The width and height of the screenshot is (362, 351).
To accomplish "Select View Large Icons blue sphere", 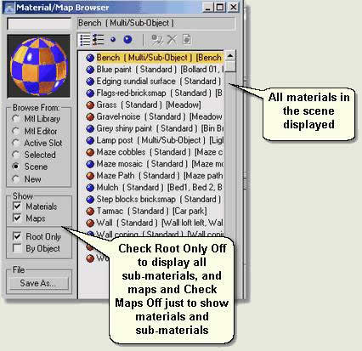I will coord(127,39).
